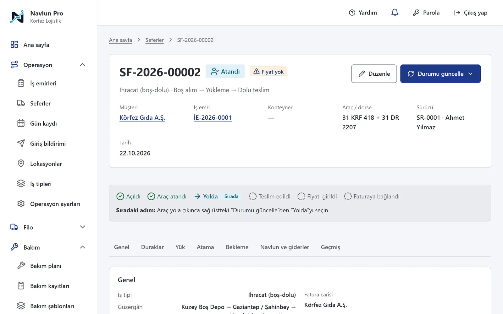Click the driver text SR-0001 · Ahmet Yılmaz
Image resolution: width=503 pixels, height=314 pixels.
pyautogui.click(x=440, y=122)
